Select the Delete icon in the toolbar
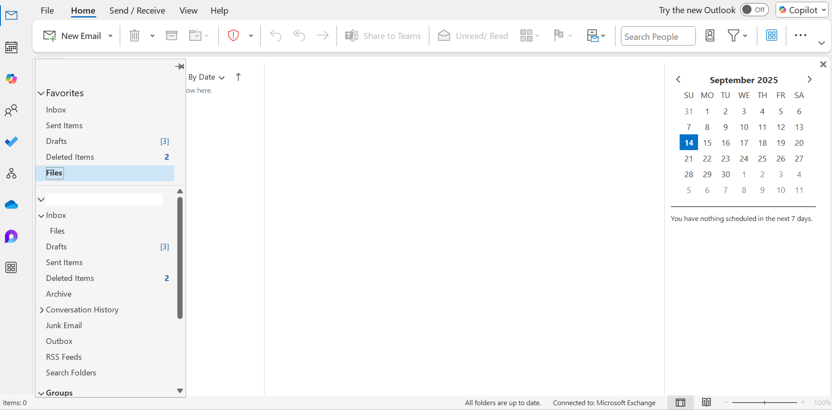 point(134,35)
